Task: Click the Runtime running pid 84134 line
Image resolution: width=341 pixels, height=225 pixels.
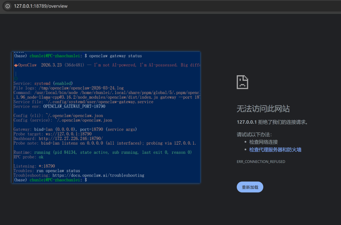Action: click(x=103, y=153)
